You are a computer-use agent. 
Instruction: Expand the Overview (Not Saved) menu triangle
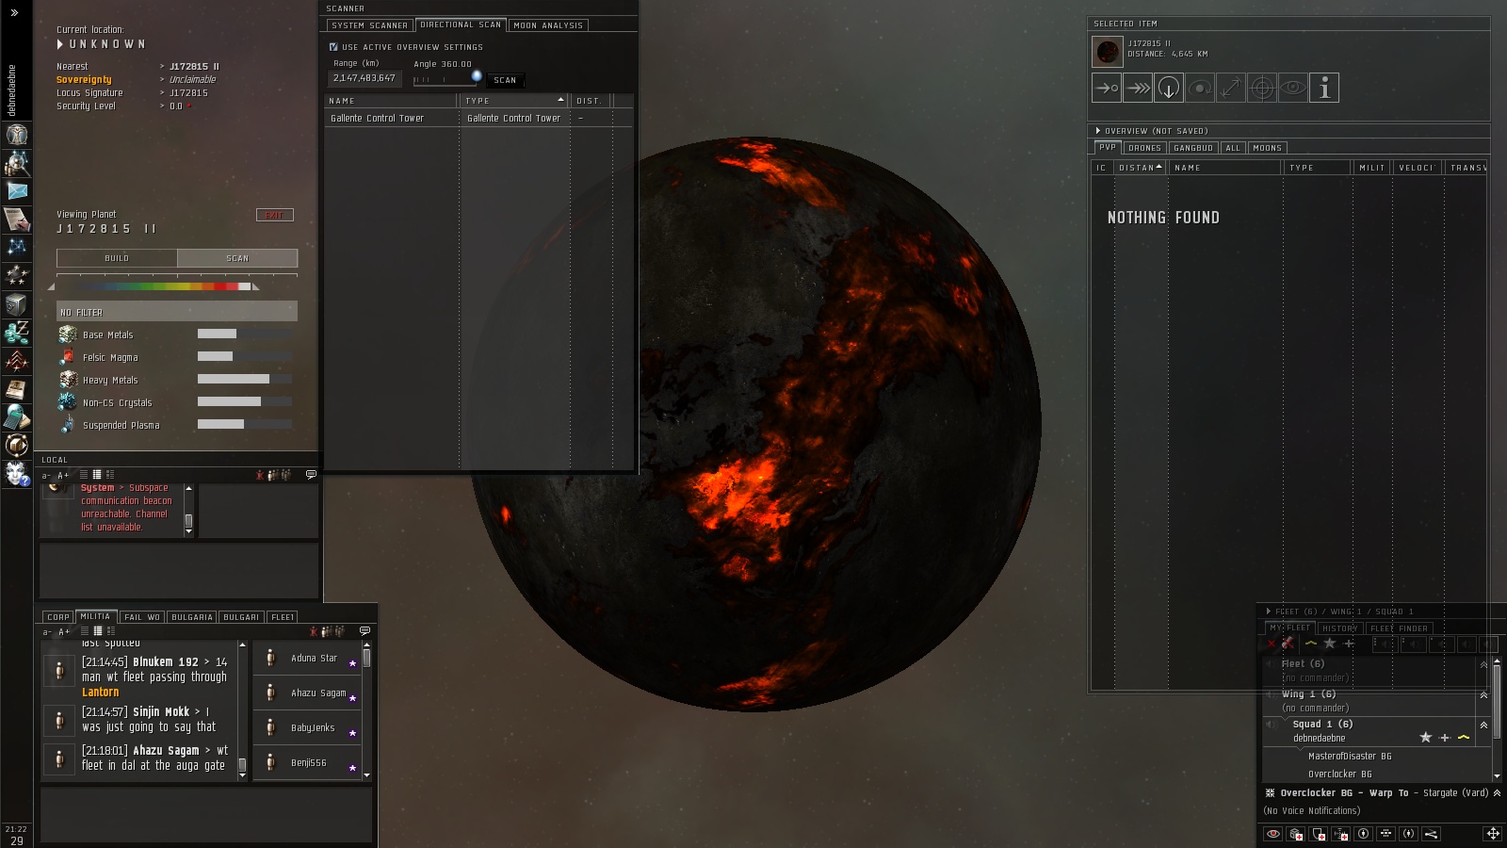(1097, 131)
